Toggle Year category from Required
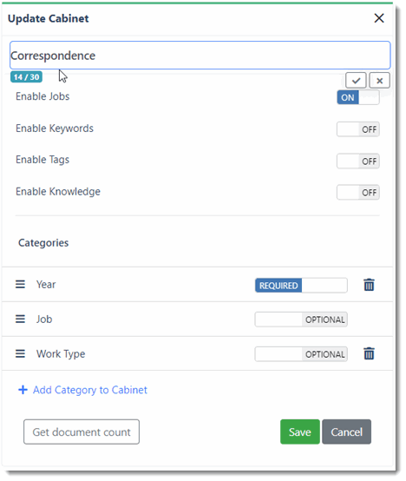 tap(301, 286)
